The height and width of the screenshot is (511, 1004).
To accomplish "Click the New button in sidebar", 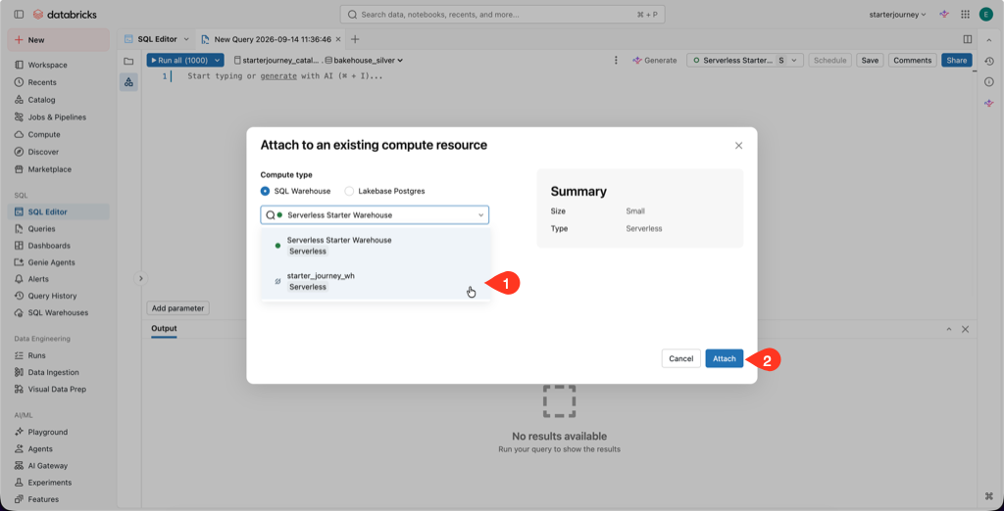I will tap(58, 40).
